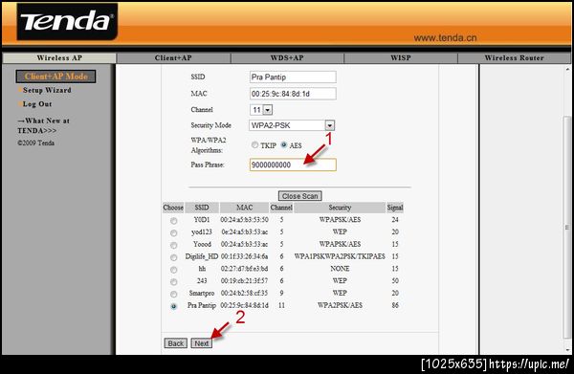Click the SSID column header
Image resolution: width=574 pixels, height=374 pixels.
202,208
